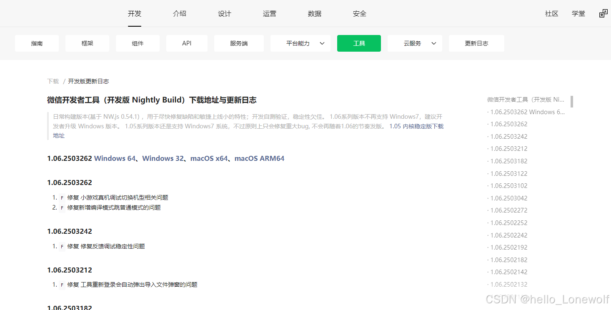Image resolution: width=611 pixels, height=310 pixels.
Task: Click the green 工具 button
Action: 359,43
